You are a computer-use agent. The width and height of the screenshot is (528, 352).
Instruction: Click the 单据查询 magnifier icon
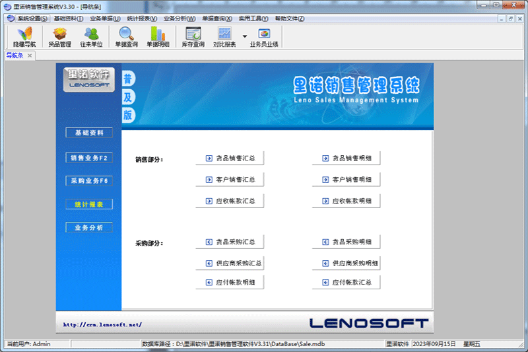(126, 37)
